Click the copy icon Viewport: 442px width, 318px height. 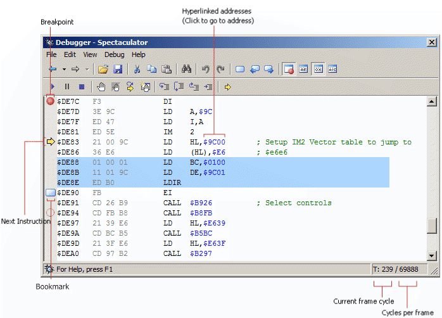pos(151,69)
